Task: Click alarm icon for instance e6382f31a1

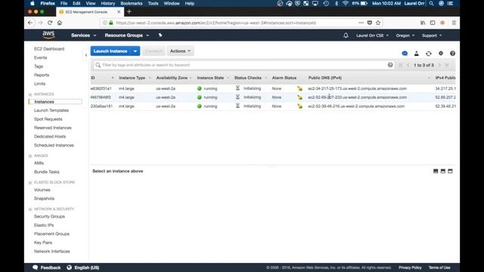Action: [299, 88]
